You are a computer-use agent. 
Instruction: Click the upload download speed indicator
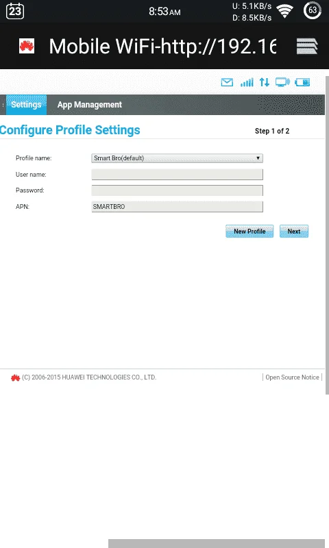point(252,12)
